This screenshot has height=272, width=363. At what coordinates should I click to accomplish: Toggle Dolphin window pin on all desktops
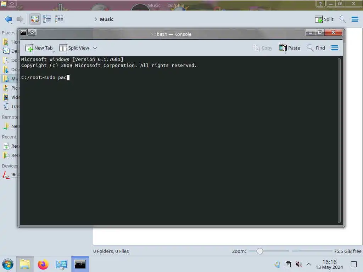[12, 4]
